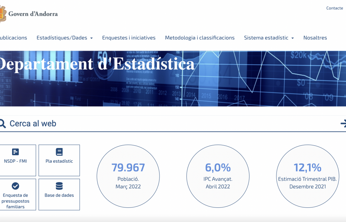The height and width of the screenshot is (222, 346).
Task: Click the Contacte link
Action: (334, 8)
